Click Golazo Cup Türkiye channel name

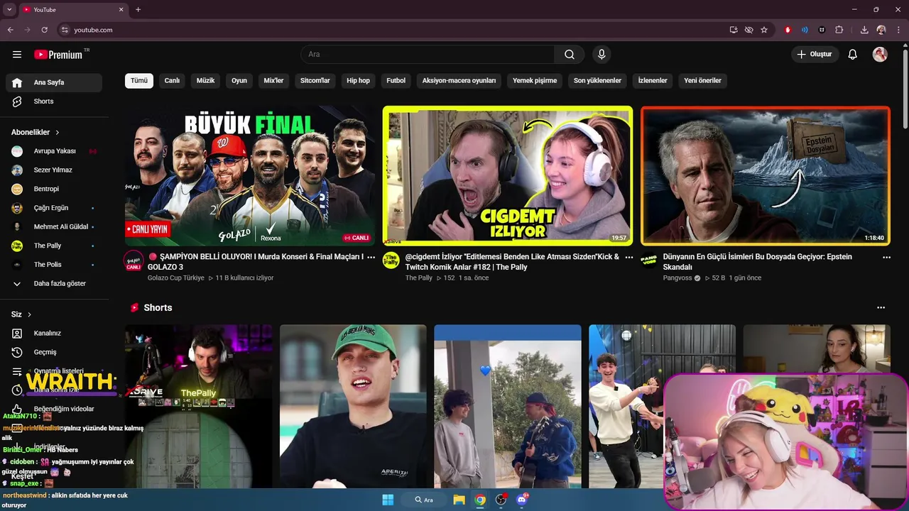pyautogui.click(x=175, y=278)
